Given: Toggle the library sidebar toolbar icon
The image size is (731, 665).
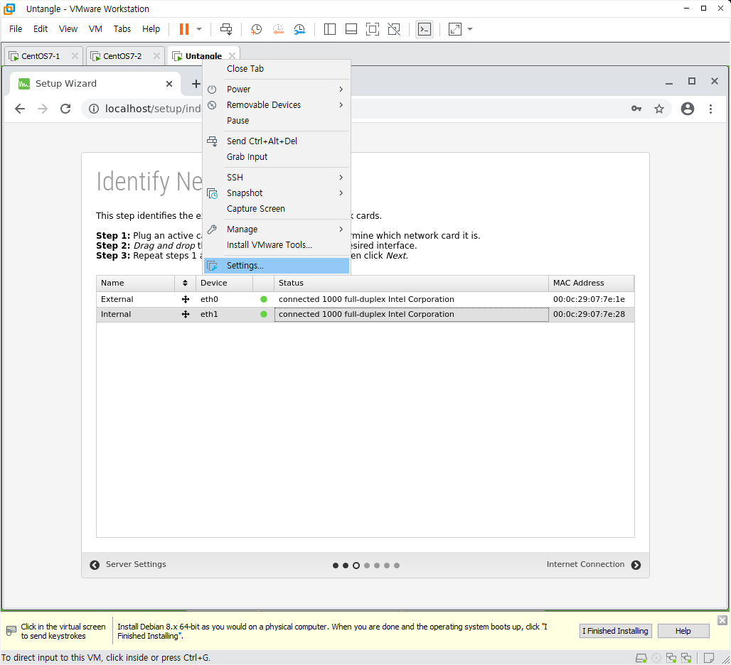Looking at the screenshot, I should point(330,29).
